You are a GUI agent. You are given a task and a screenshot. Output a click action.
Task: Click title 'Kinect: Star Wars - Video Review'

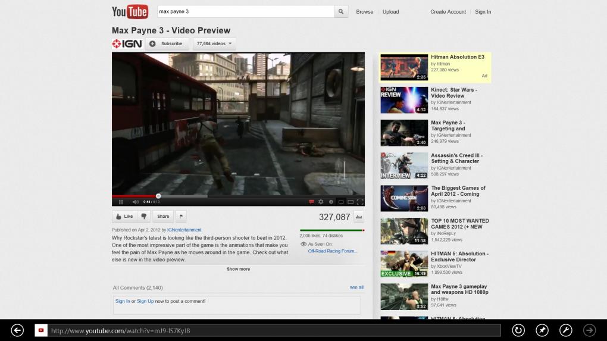pyautogui.click(x=454, y=93)
